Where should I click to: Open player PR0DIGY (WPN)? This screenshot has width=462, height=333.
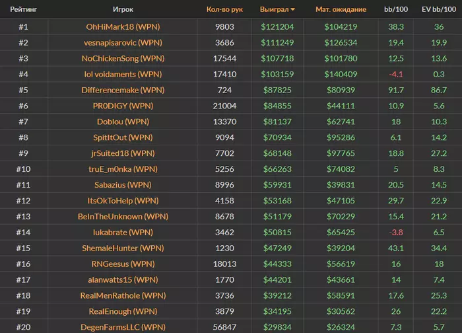[x=123, y=106]
